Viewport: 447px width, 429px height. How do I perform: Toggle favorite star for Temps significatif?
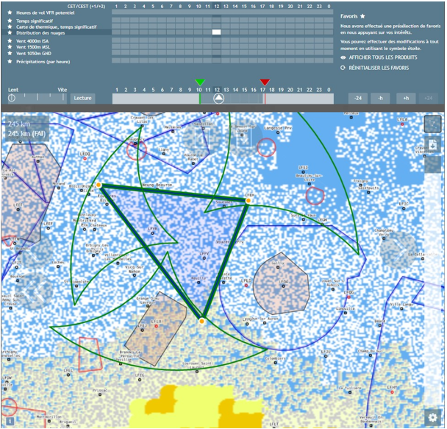[10, 20]
